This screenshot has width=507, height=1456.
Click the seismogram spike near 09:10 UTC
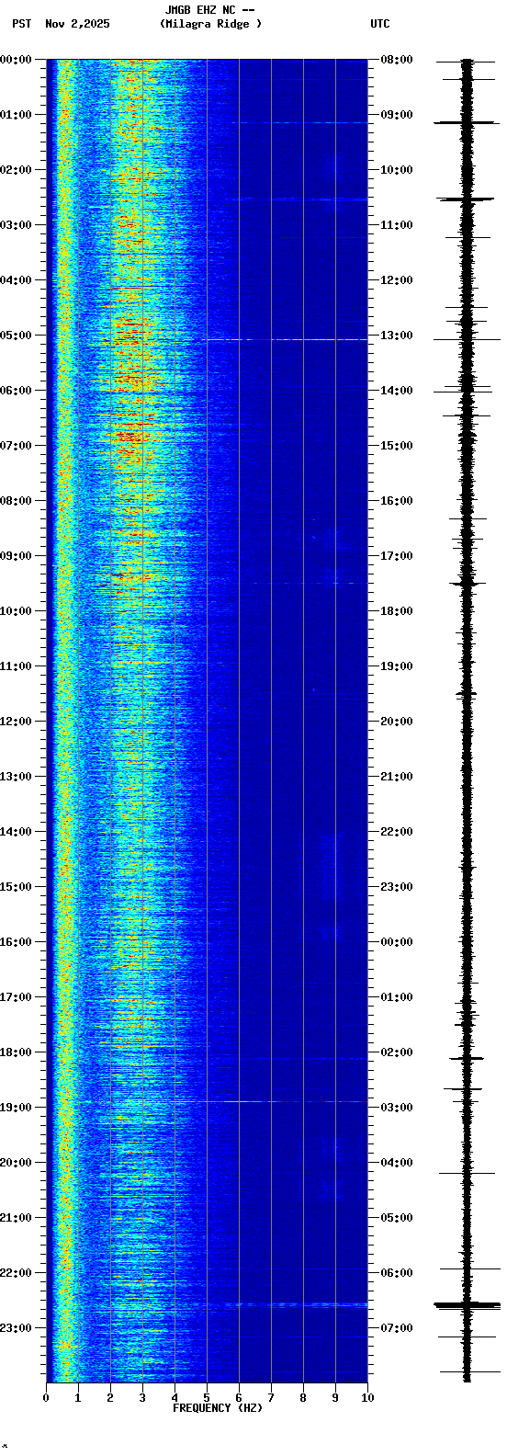point(468,122)
